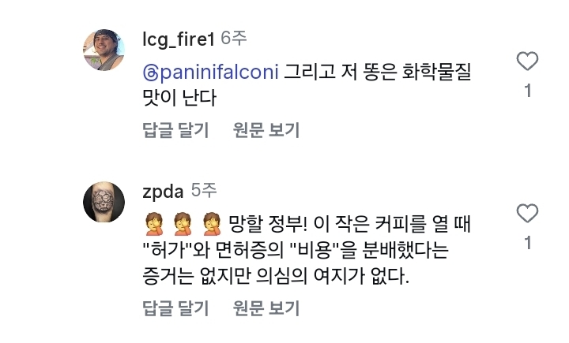The image size is (569, 343).
Task: Click the Threads logo before paninifalconi
Action: click(150, 73)
